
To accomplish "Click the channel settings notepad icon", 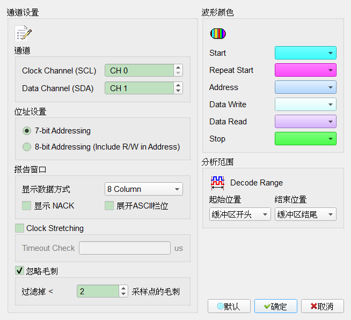I will click(23, 33).
